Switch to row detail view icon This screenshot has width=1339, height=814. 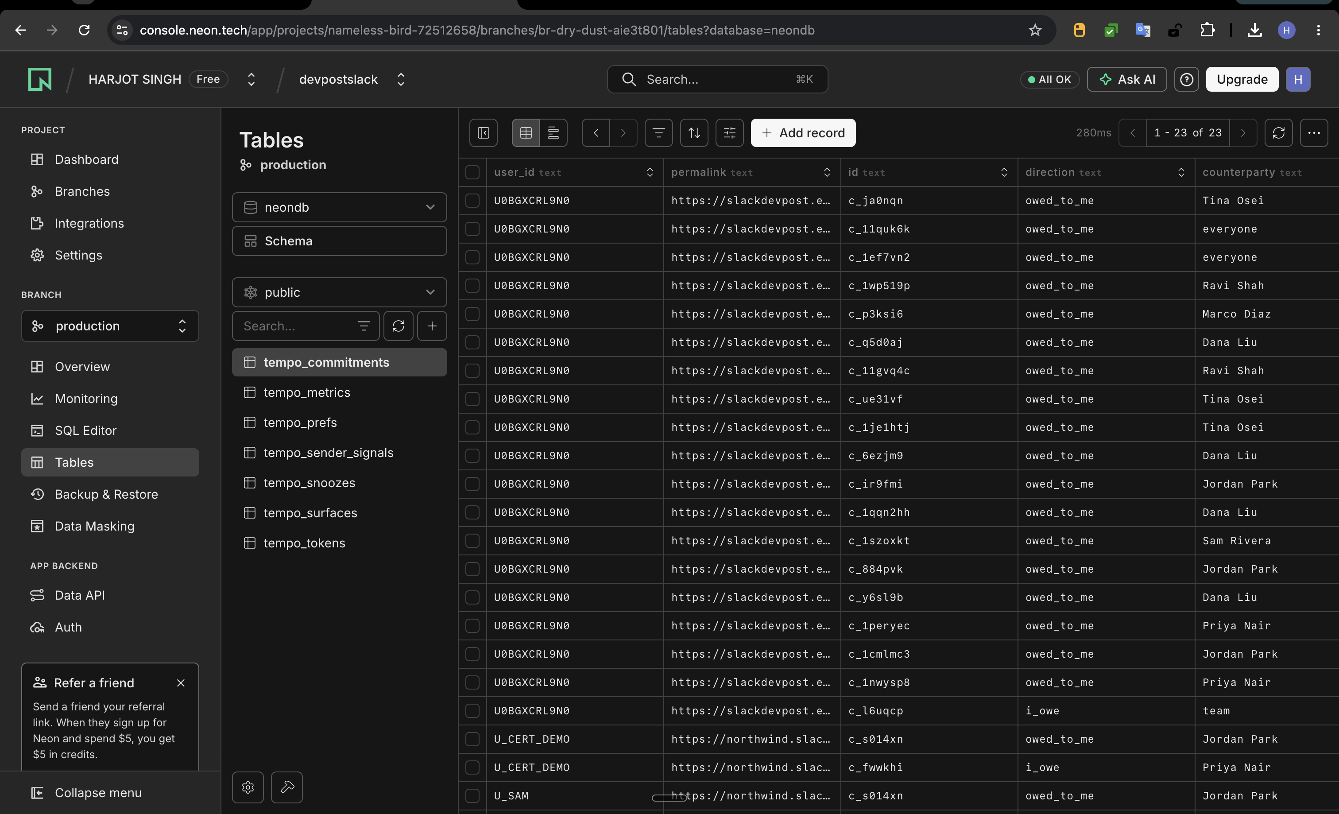click(553, 132)
